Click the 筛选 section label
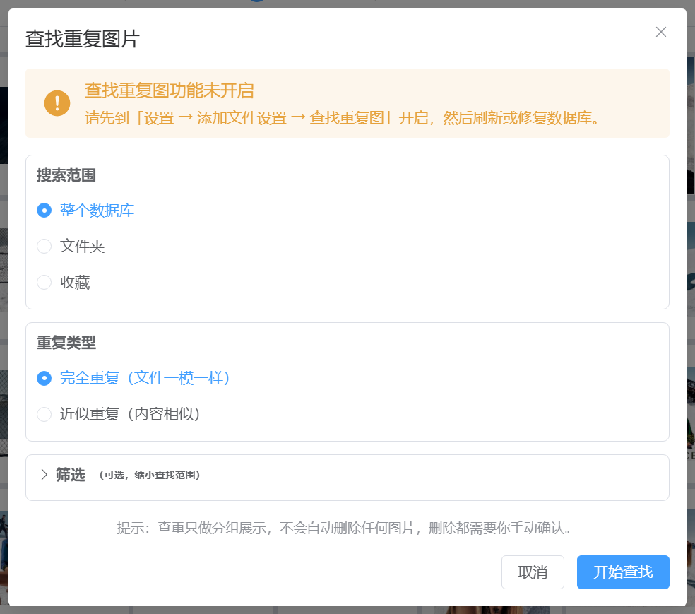Screen dimensions: 695x614 pyautogui.click(x=71, y=474)
